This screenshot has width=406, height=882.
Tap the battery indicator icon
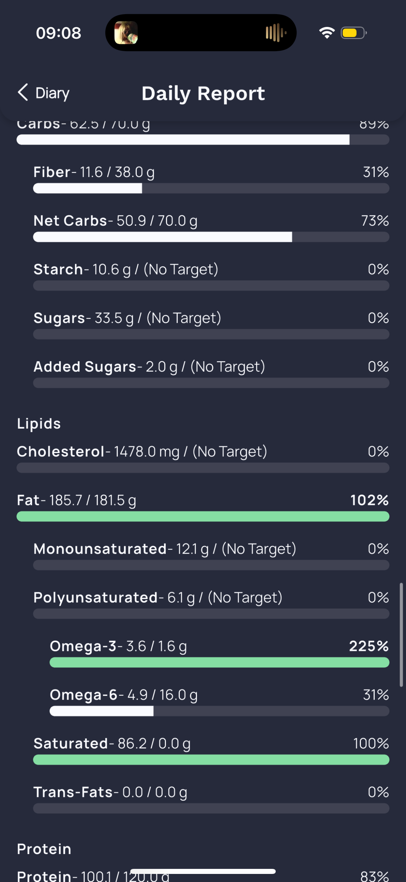click(353, 33)
